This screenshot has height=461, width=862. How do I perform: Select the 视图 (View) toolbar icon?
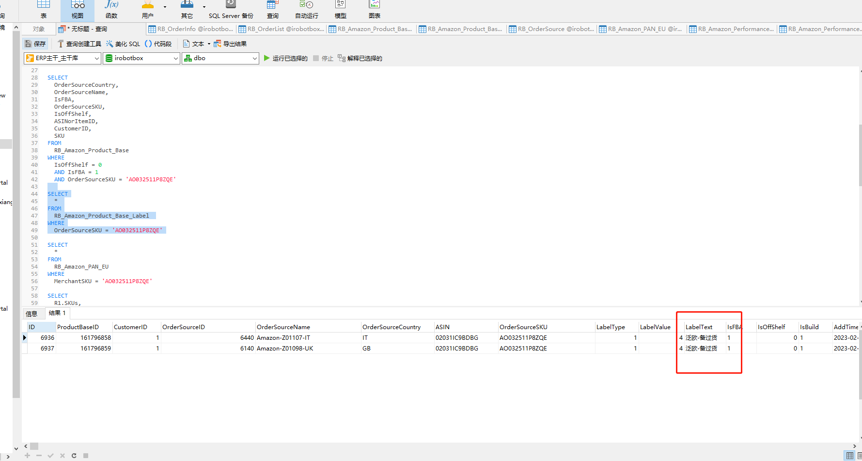point(78,10)
